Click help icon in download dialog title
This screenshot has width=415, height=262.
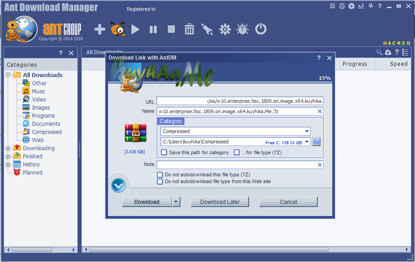pos(319,58)
